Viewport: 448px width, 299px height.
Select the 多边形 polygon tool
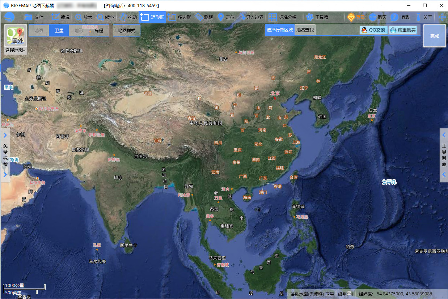pos(179,17)
